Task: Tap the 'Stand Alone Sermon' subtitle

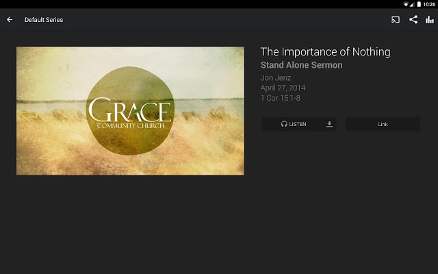Action: [x=301, y=65]
